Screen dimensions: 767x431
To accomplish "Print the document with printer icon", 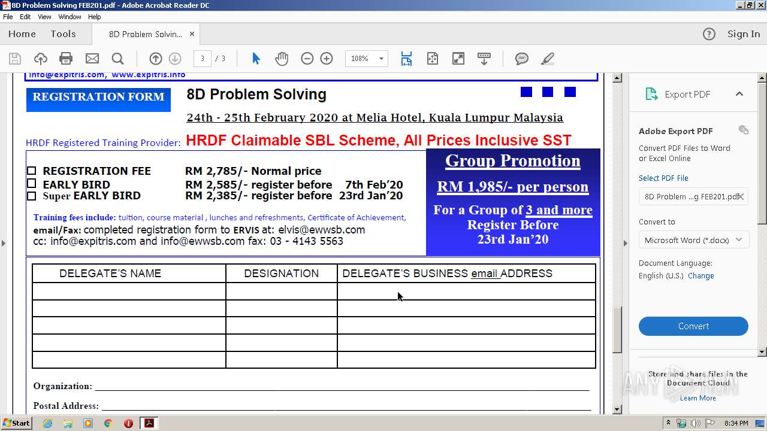I will 66,59.
